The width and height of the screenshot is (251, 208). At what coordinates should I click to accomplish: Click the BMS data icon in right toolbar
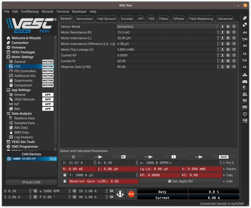(245, 107)
